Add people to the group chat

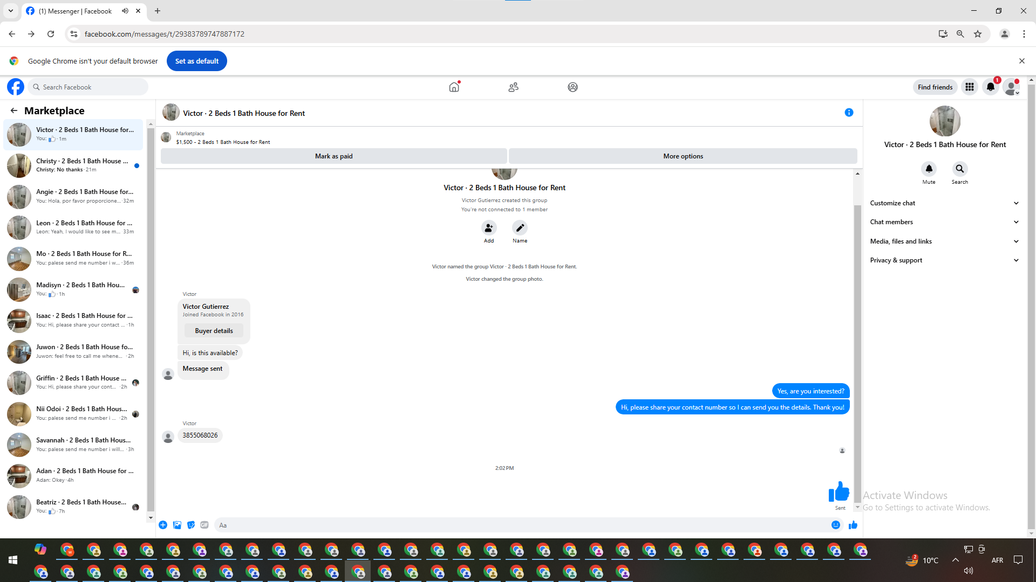pos(489,227)
